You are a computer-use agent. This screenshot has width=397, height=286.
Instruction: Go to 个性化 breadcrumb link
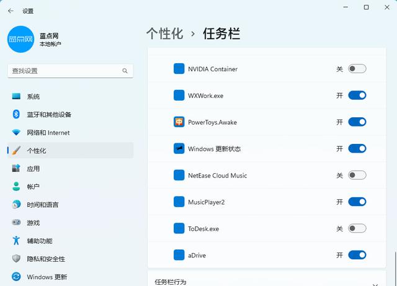click(x=165, y=34)
